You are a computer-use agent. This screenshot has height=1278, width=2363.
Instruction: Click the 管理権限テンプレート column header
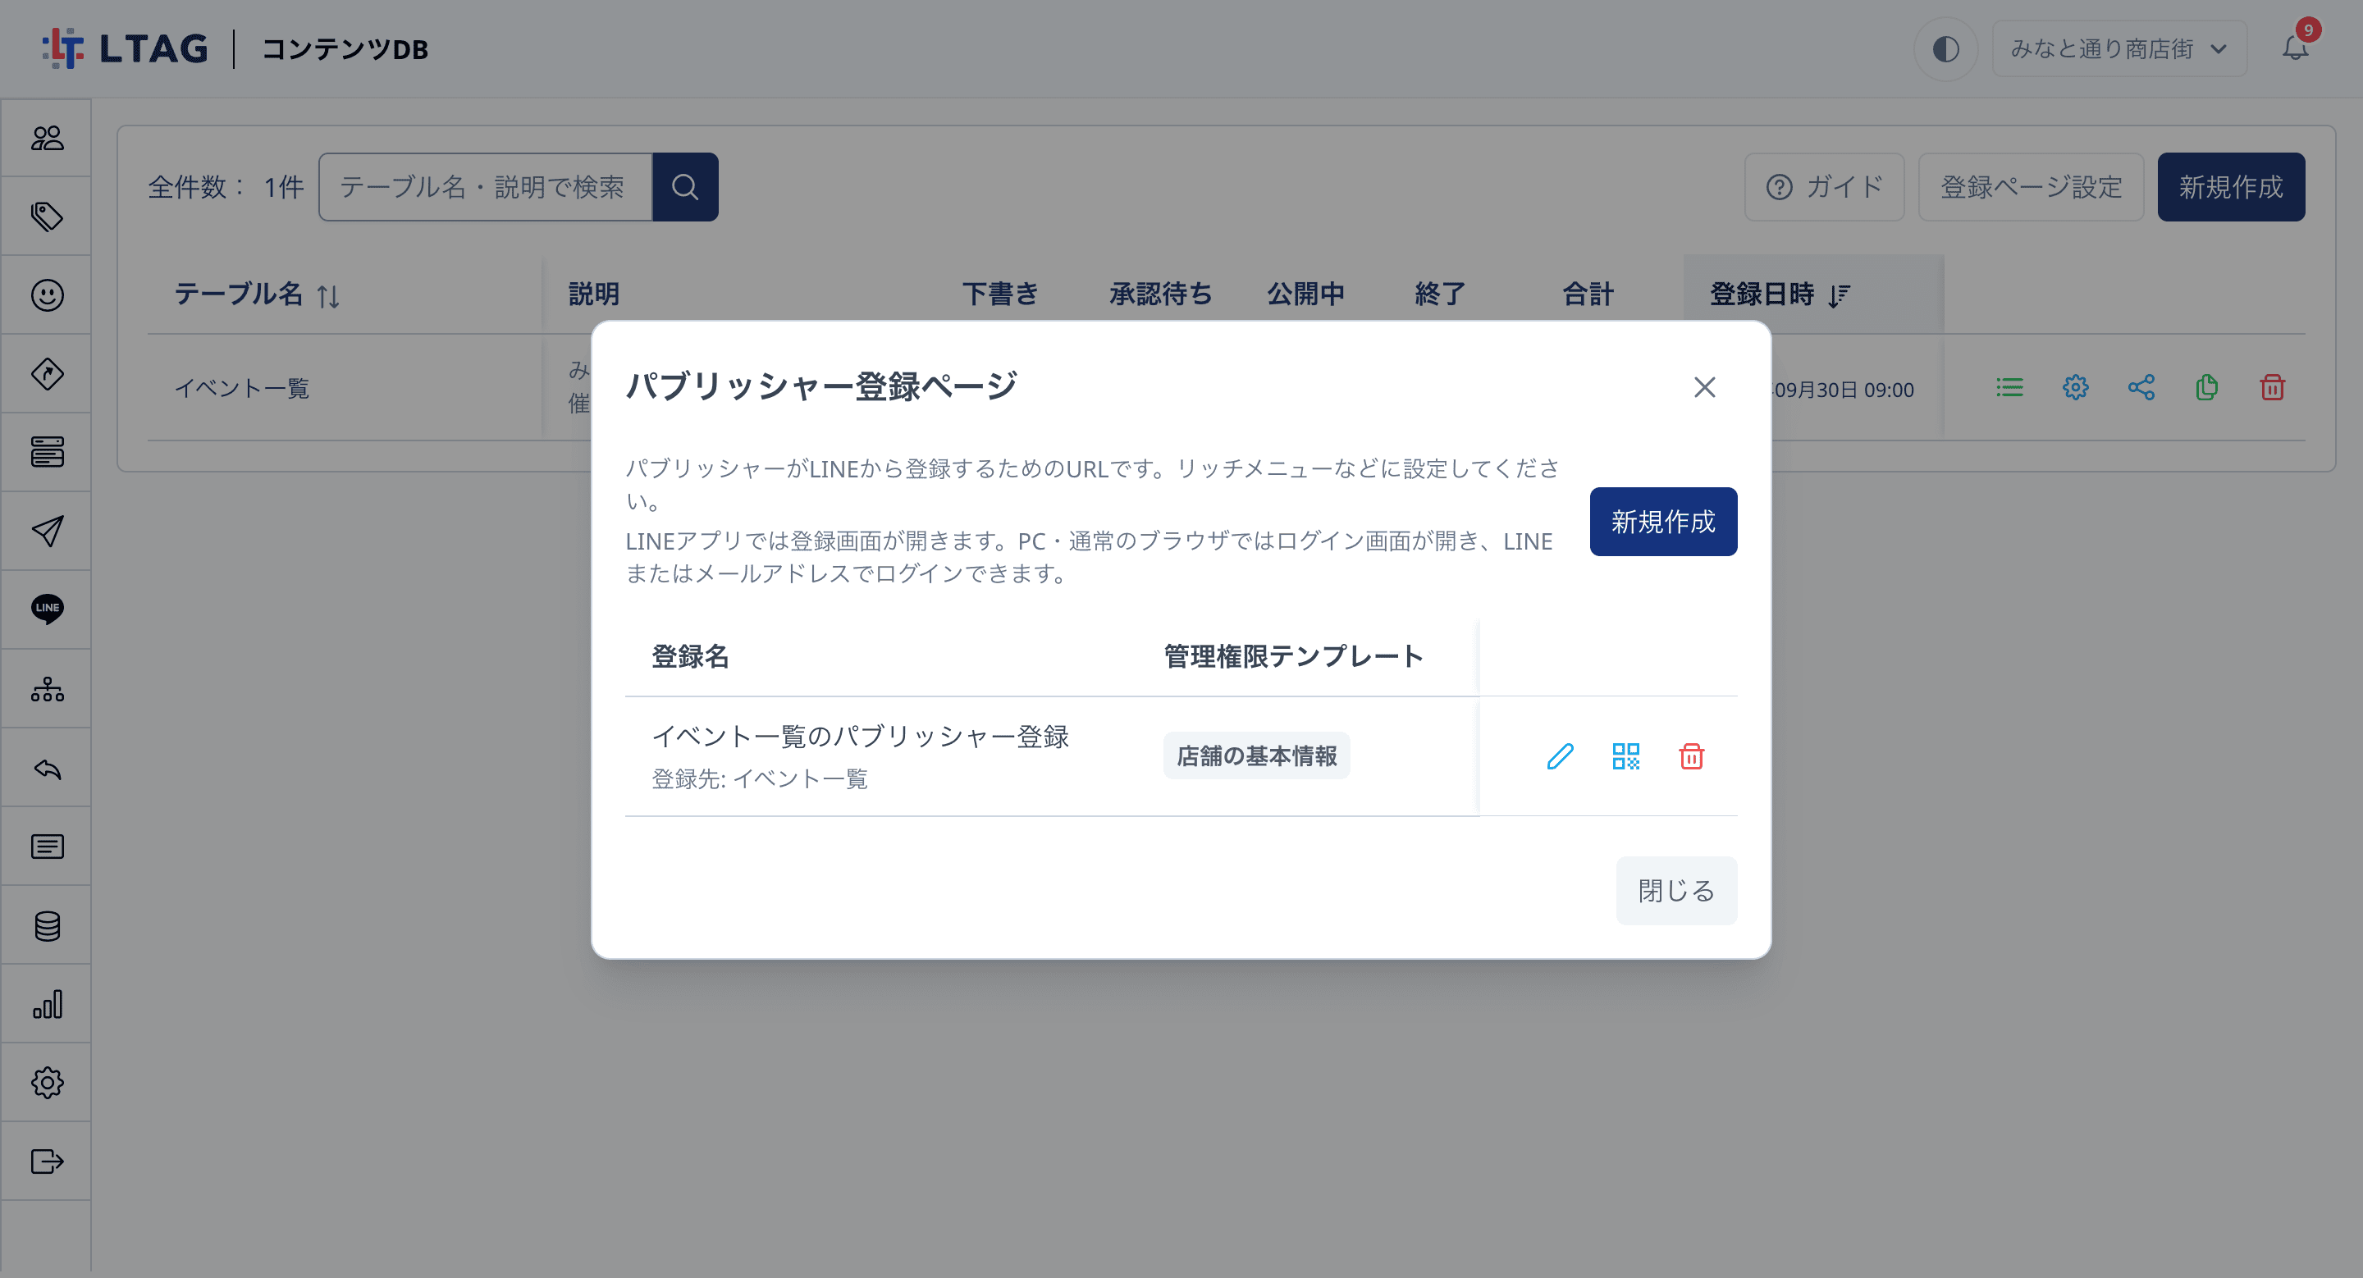pos(1293,656)
